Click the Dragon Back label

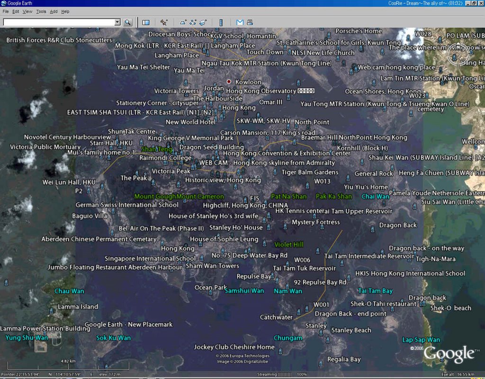[398, 225]
